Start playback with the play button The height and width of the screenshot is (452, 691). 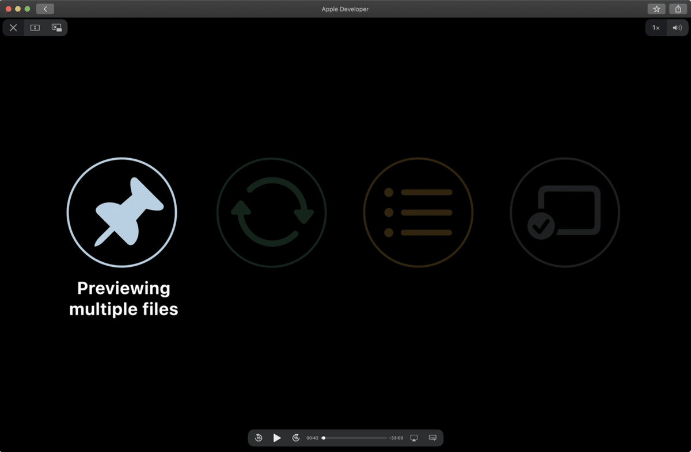[x=277, y=438]
